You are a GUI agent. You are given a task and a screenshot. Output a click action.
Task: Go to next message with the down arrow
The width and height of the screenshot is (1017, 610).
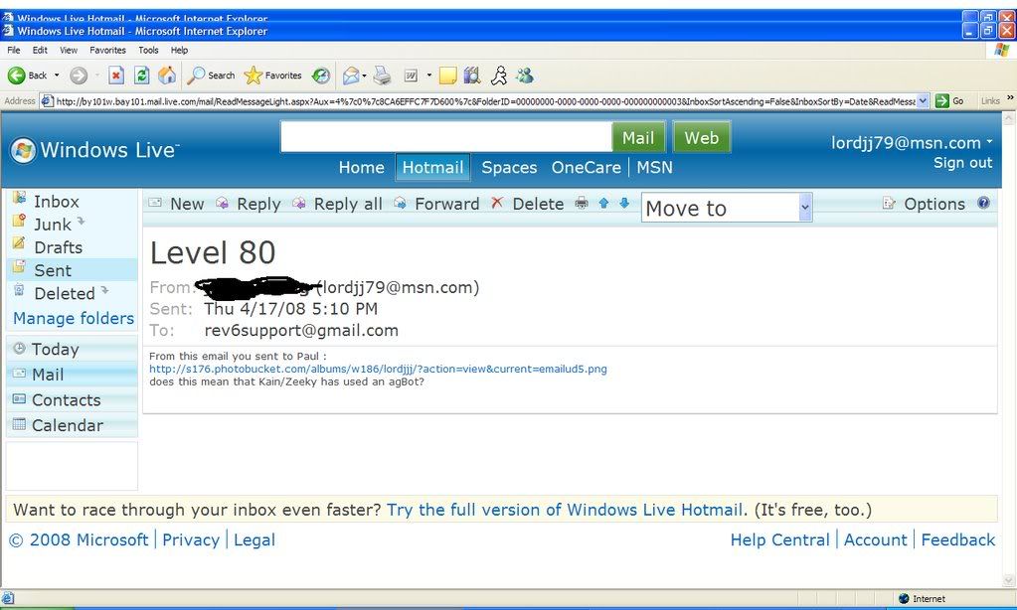(624, 203)
